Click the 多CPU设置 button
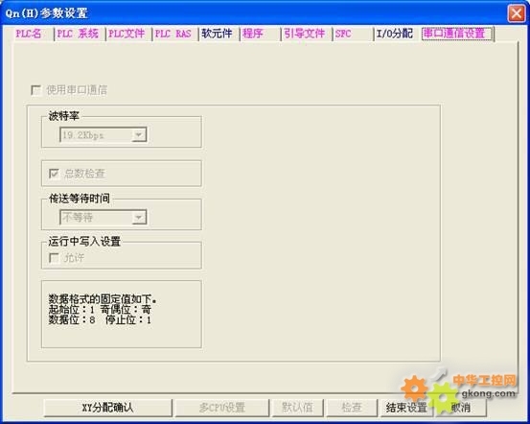 (221, 408)
